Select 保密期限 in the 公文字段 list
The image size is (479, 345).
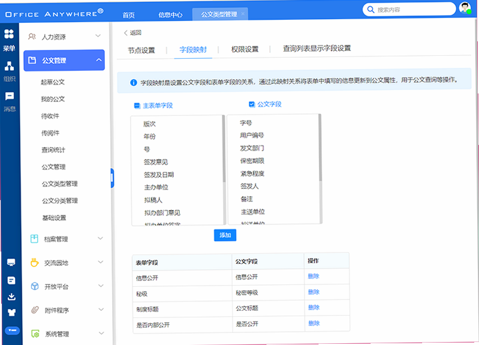point(252,161)
